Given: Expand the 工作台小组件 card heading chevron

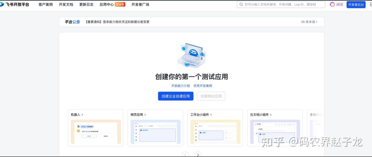Looking at the screenshot, I should pyautogui.click(x=211, y=115).
